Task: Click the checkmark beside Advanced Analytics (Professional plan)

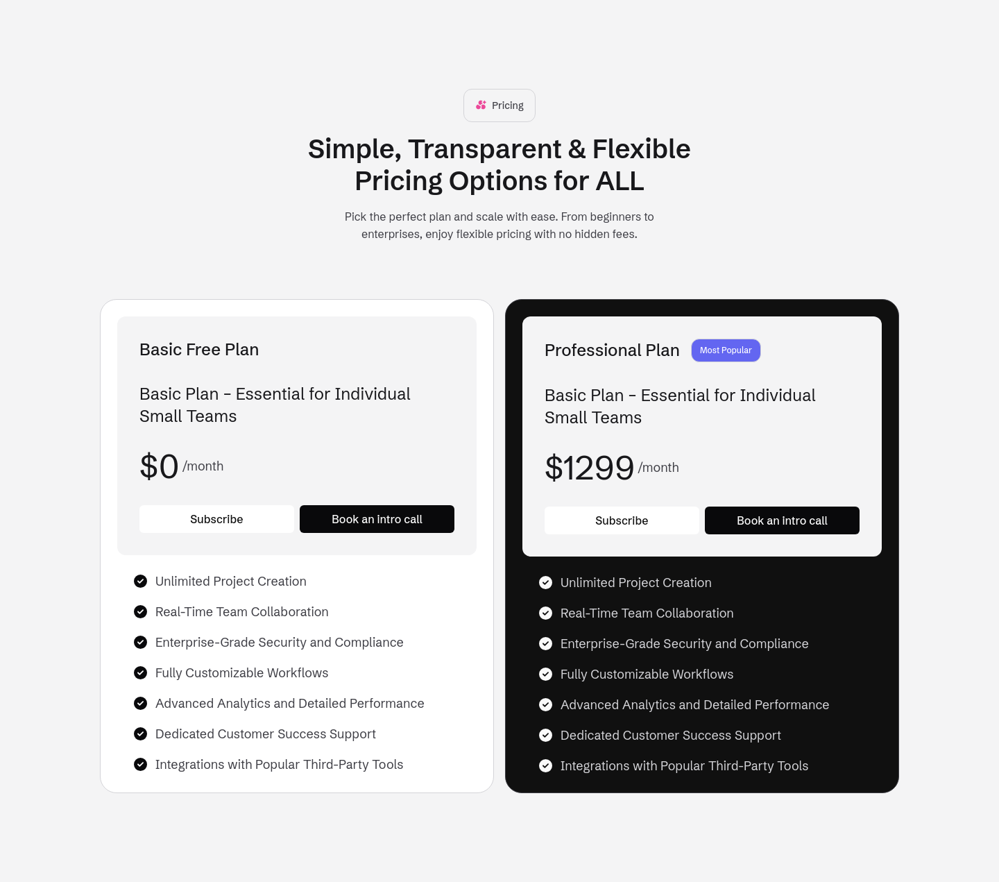Action: (546, 704)
